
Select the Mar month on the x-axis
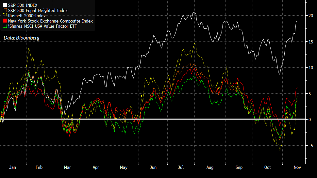point(68,167)
